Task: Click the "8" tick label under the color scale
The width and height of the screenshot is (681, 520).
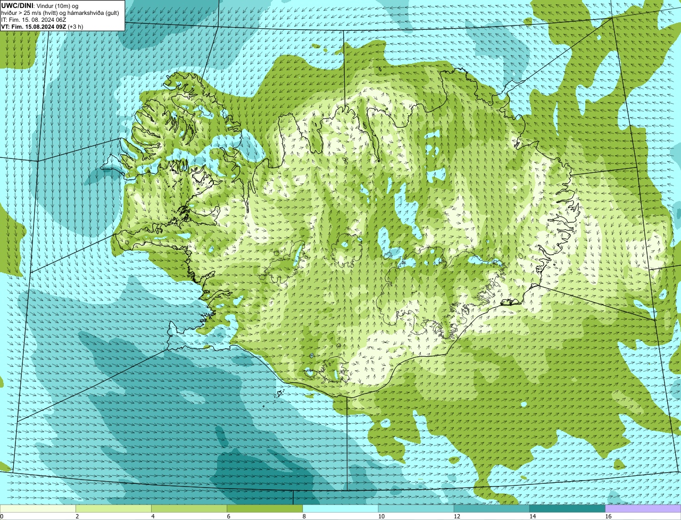Action: pos(304,516)
